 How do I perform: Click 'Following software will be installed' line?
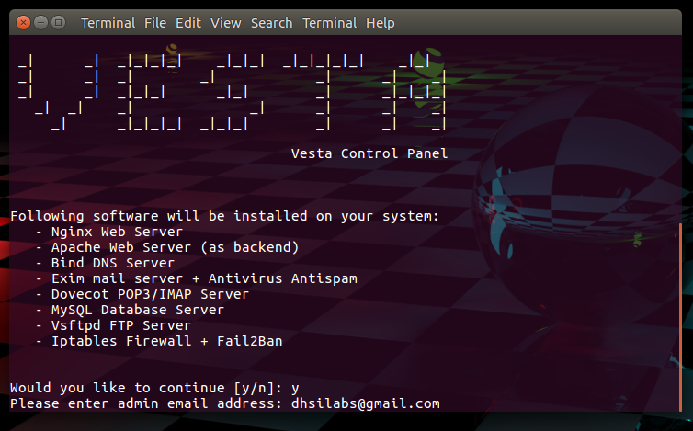[224, 216]
